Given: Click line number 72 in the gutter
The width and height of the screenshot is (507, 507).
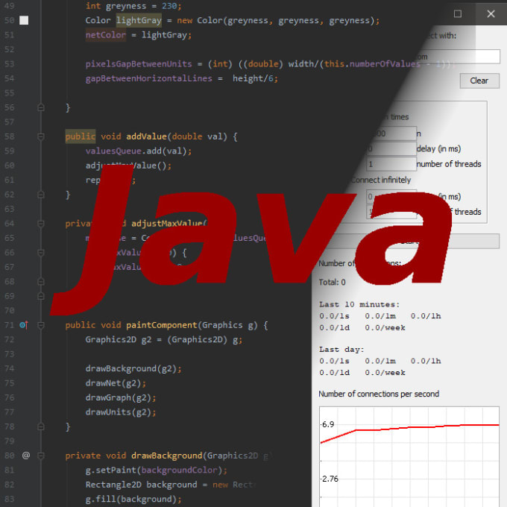Looking at the screenshot, I should coord(9,339).
